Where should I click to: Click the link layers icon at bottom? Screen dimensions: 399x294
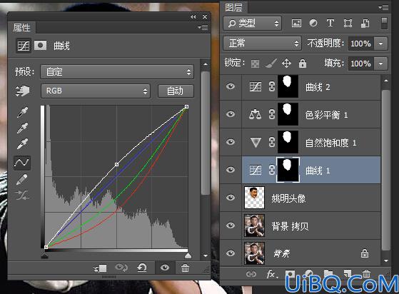pos(251,274)
